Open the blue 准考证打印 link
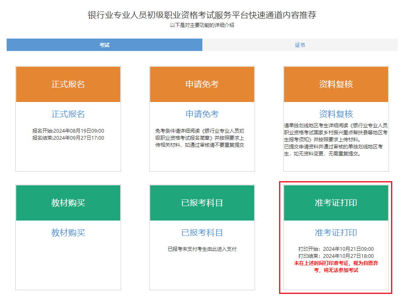Screen dimensions: 401x296 click(336, 233)
